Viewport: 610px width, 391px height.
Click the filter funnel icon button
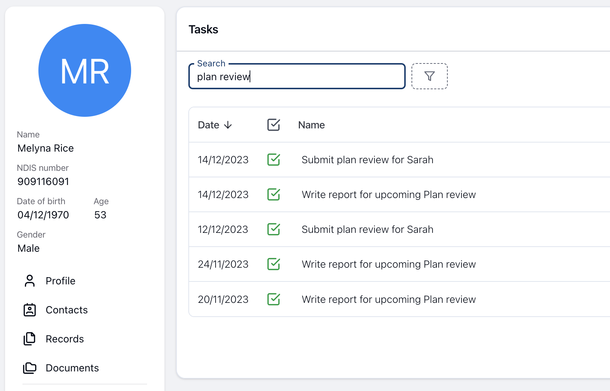point(429,76)
